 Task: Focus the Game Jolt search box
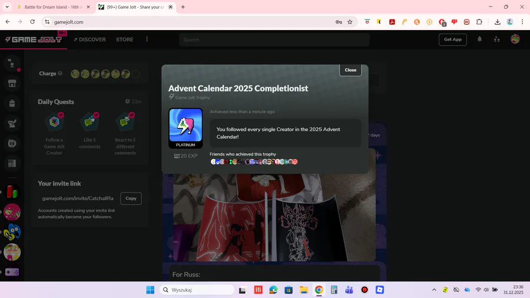pos(274,39)
